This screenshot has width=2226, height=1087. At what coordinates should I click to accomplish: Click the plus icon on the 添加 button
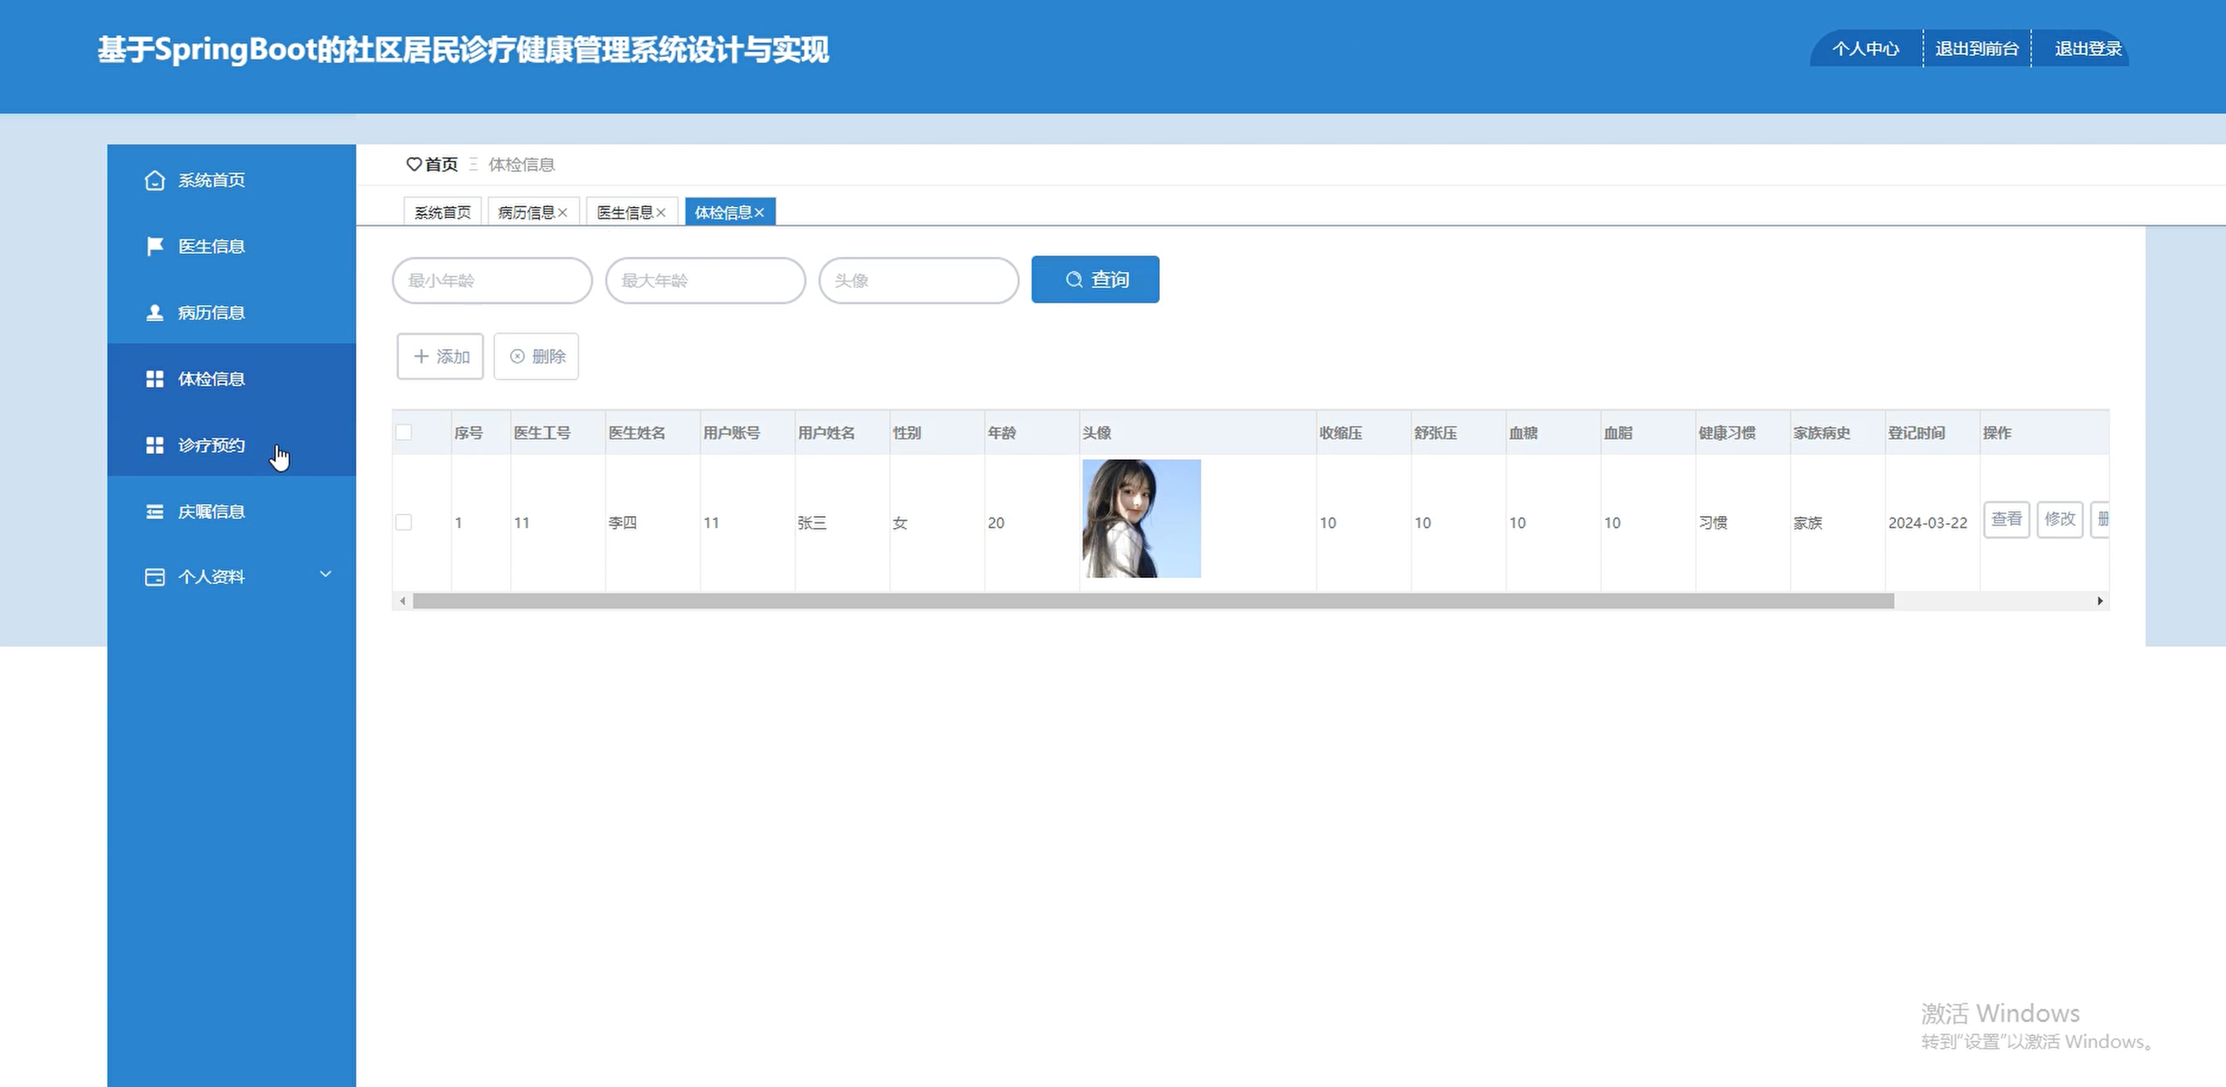(420, 356)
